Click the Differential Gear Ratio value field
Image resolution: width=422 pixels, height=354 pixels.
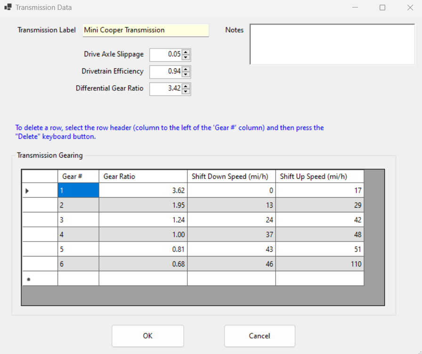(x=166, y=89)
